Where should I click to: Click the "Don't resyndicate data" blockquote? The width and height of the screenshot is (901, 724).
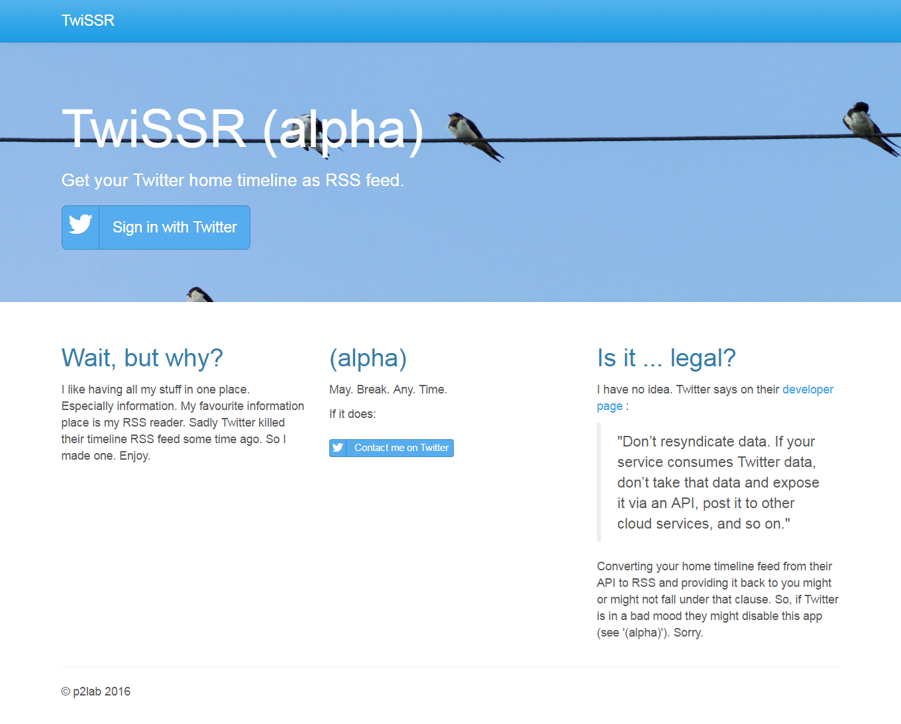[x=718, y=482]
